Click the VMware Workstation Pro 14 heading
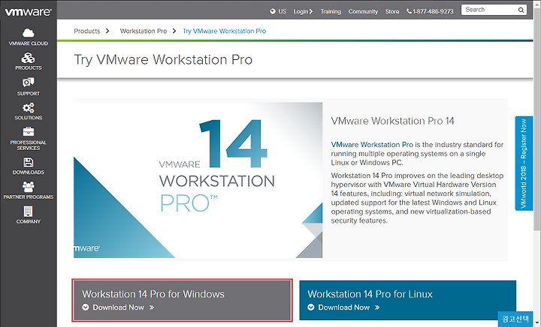Viewport: 541px width, 327px height. tap(393, 121)
